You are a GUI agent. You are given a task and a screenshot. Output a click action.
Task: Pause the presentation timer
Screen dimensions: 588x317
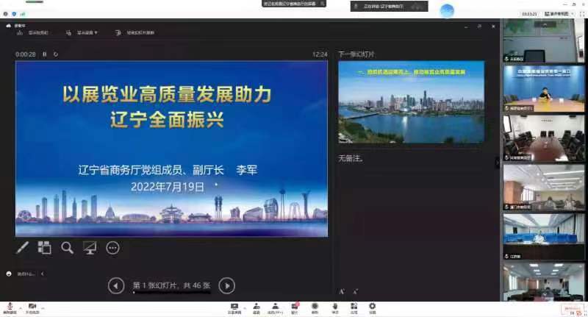point(44,54)
